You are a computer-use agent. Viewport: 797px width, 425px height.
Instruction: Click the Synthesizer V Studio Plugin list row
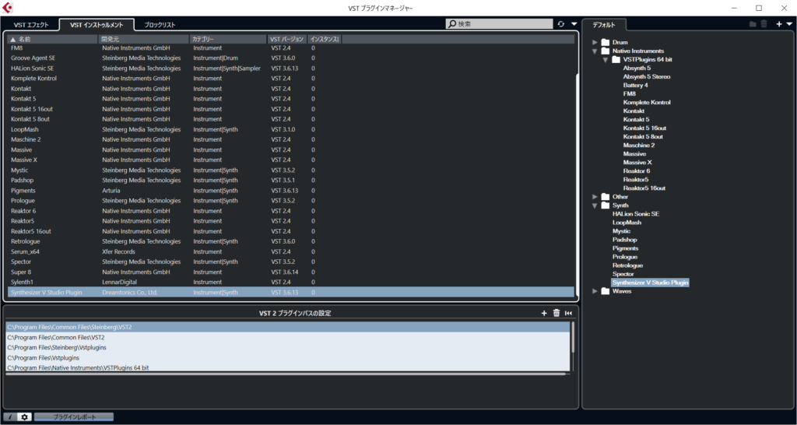click(291, 293)
